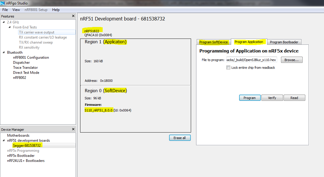The width and height of the screenshot is (324, 177).
Task: Click the Verify button
Action: click(x=272, y=98)
